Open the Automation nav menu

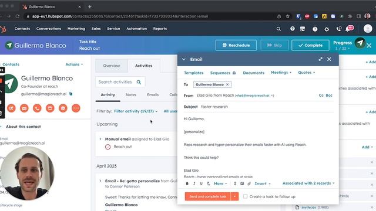(x=136, y=29)
